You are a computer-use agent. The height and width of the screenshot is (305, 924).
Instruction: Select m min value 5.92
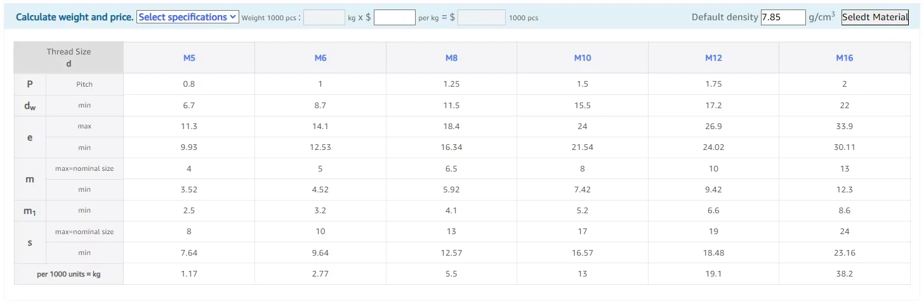click(x=451, y=190)
